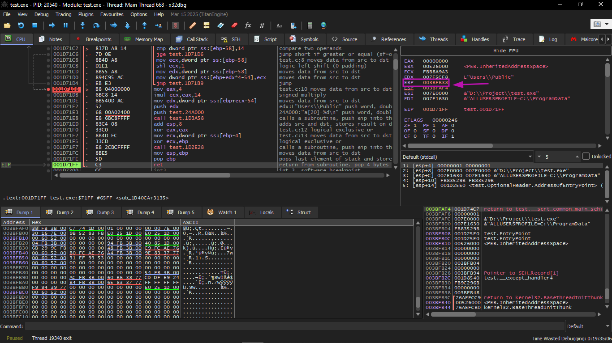The width and height of the screenshot is (612, 343).
Task: Click the Step Into toolbar icon
Action: coord(82,25)
